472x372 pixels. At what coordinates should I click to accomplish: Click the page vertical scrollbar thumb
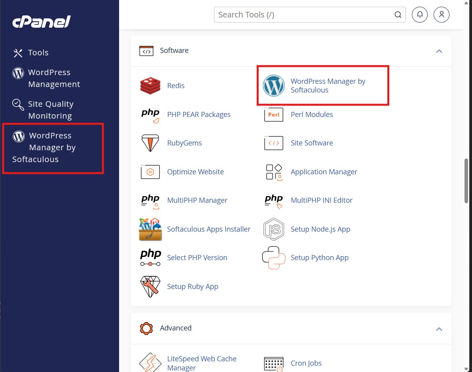[x=466, y=181]
